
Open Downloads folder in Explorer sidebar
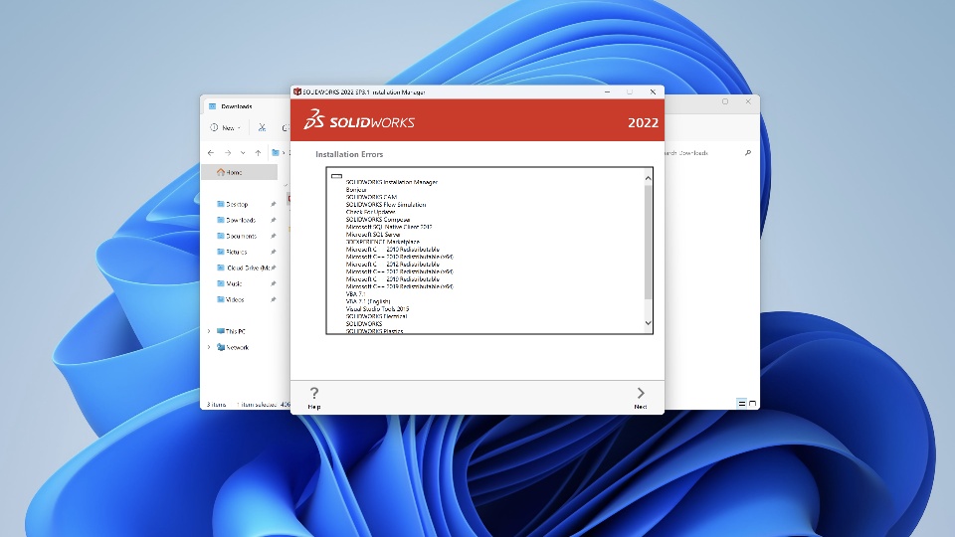point(241,220)
